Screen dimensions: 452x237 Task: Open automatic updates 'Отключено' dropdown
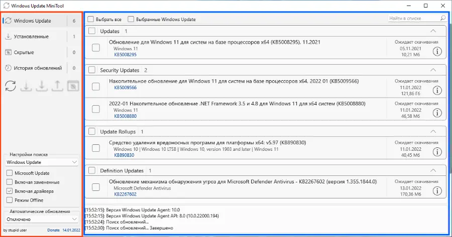click(42, 219)
